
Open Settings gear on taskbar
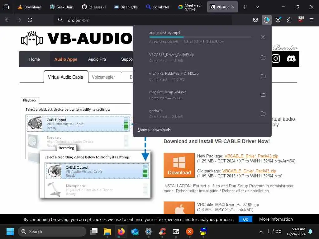tap(149, 232)
